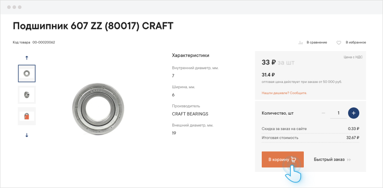Click the compare bar chart icon
Image resolution: width=383 pixels, height=188 pixels.
click(301, 43)
